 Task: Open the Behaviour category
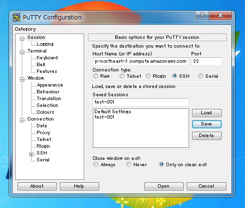tap(48, 92)
